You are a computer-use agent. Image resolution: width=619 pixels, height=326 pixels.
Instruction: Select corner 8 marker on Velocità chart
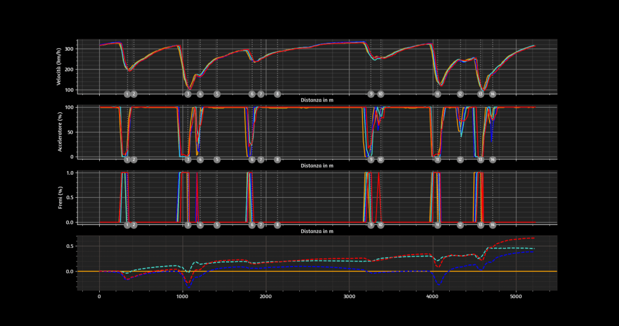(277, 94)
